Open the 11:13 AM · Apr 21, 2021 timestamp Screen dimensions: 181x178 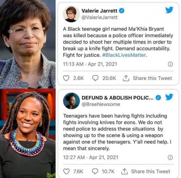(90, 64)
